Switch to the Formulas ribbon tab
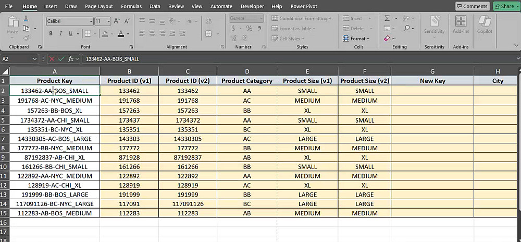The height and width of the screenshot is (242, 521). coord(131,6)
